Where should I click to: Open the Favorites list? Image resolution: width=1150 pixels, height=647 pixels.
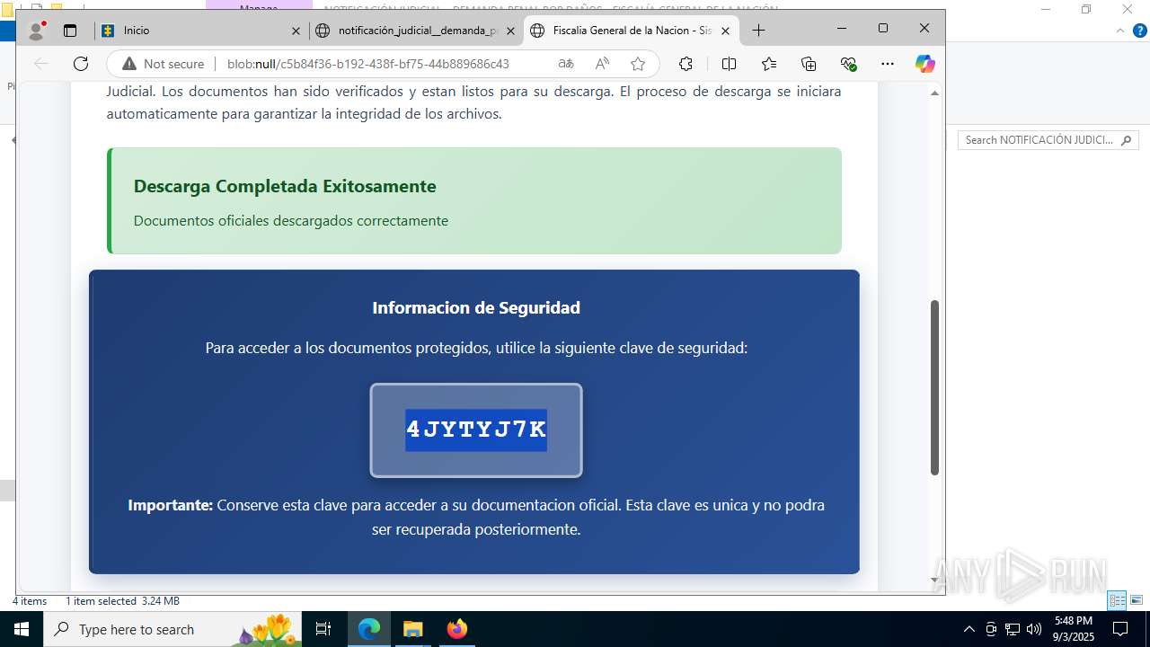click(769, 64)
